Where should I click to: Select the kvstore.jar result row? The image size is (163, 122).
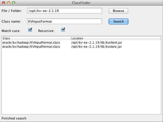[81, 47]
